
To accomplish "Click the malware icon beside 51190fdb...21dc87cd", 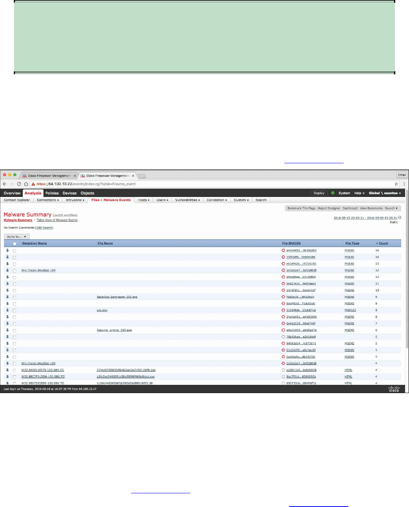I will click(x=283, y=310).
